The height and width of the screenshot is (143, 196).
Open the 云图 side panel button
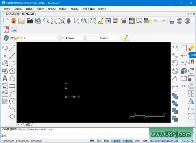(193, 55)
